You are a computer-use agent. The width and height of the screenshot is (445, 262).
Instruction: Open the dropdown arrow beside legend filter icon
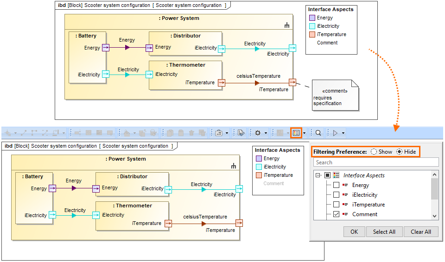point(305,133)
